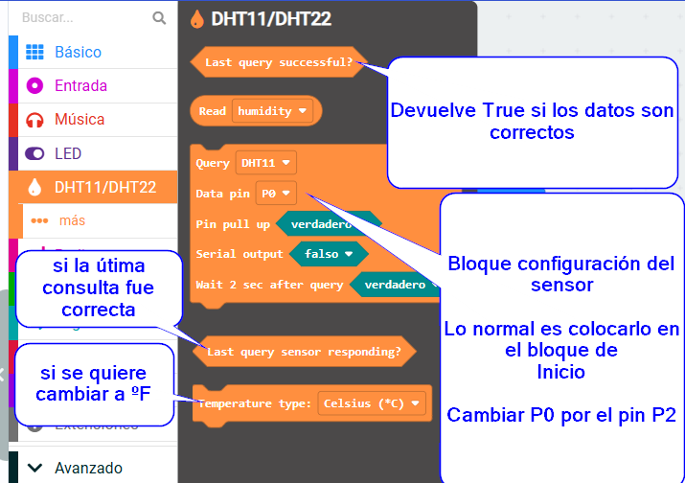Toggle the Wait 2 sec after query value

click(395, 285)
